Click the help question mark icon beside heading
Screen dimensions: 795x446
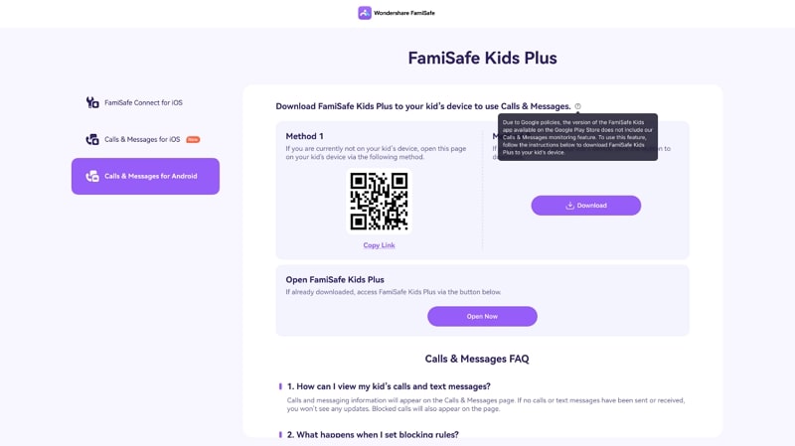577,106
